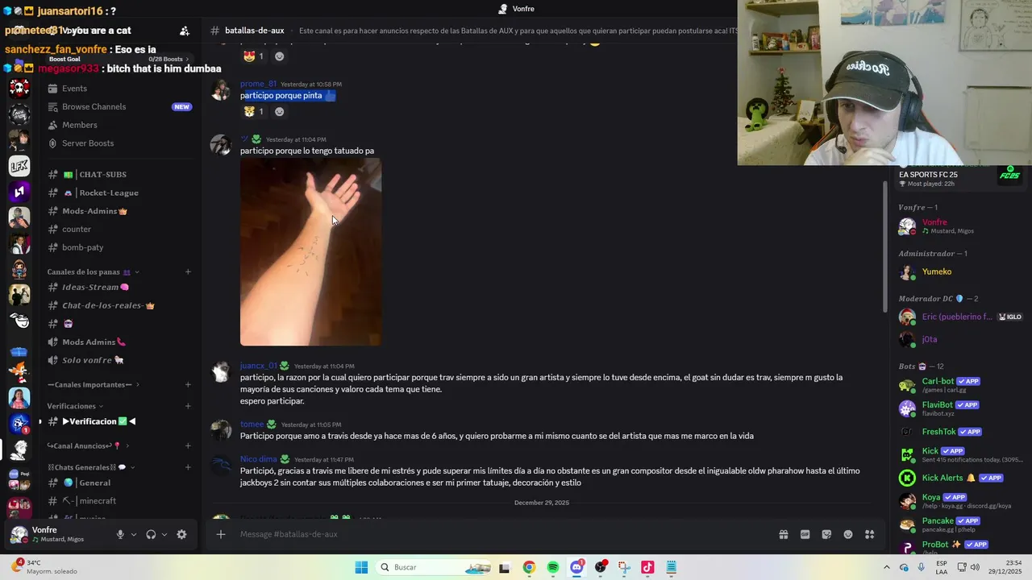Screen dimensions: 1032x580
Task: Add reaction to prome_81's message
Action: click(x=280, y=111)
